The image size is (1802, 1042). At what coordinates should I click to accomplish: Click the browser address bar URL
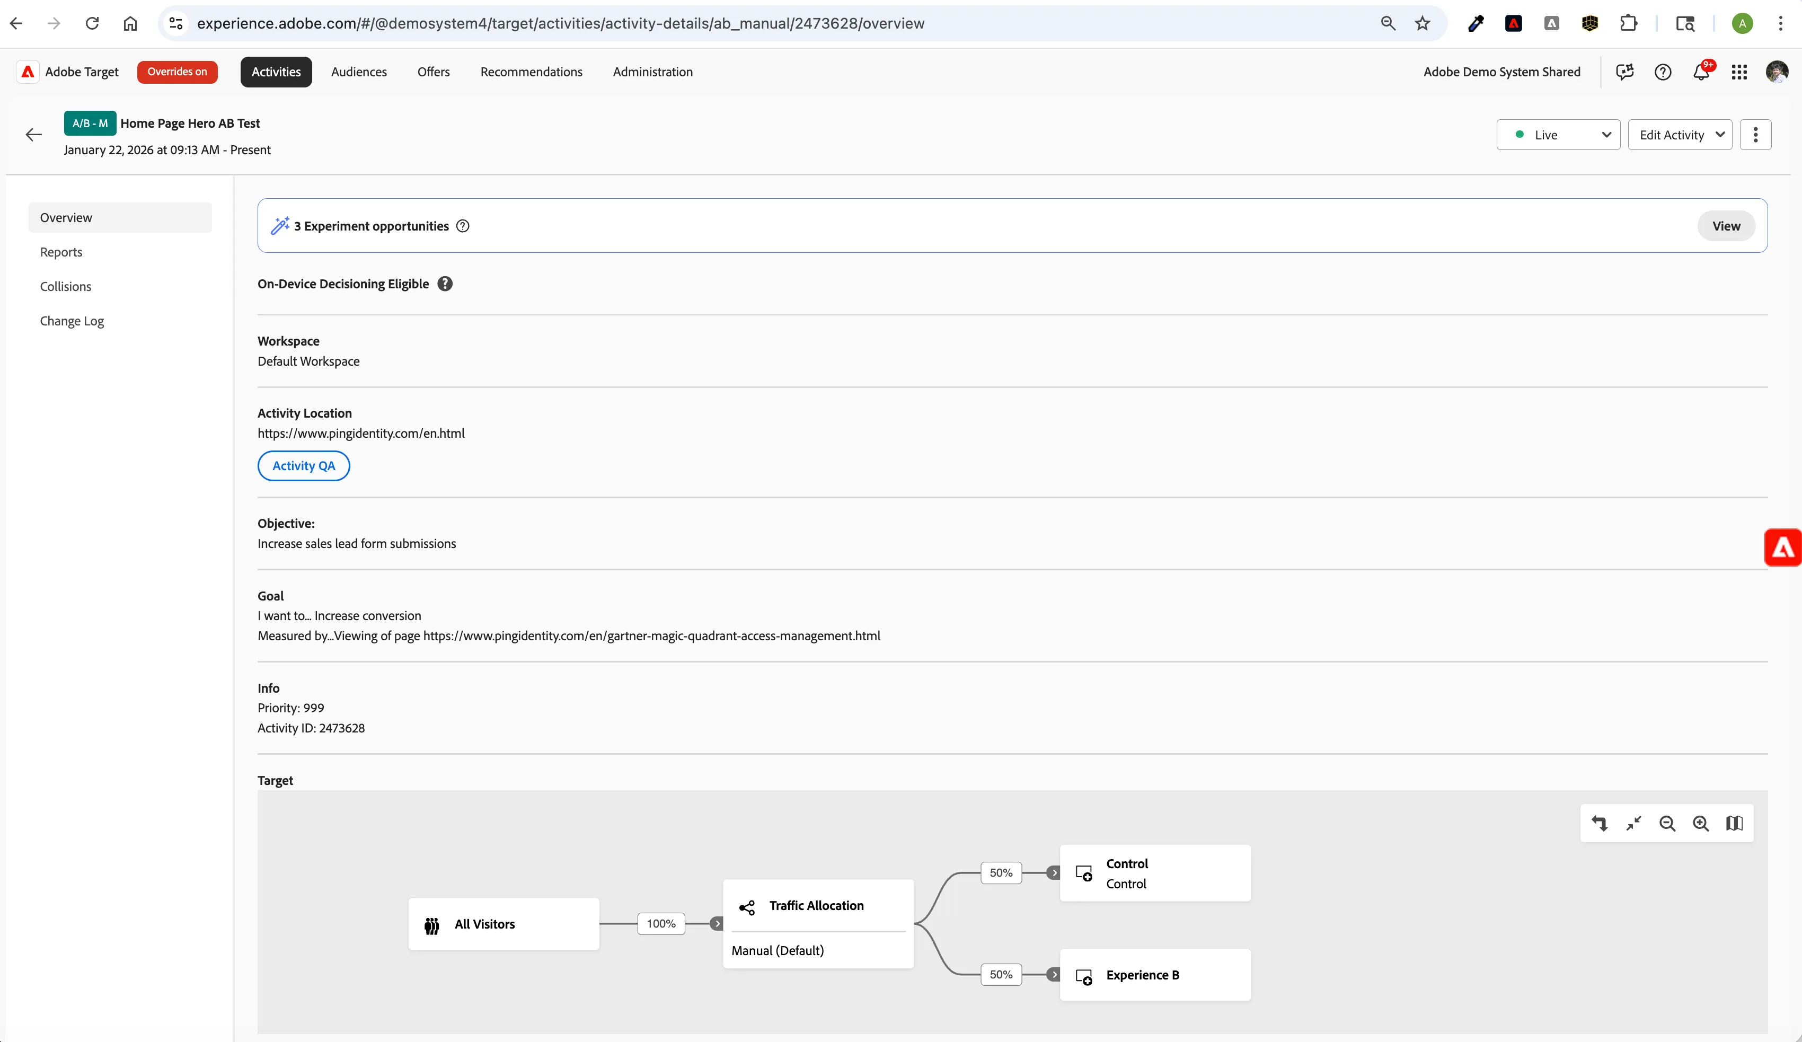pos(561,24)
